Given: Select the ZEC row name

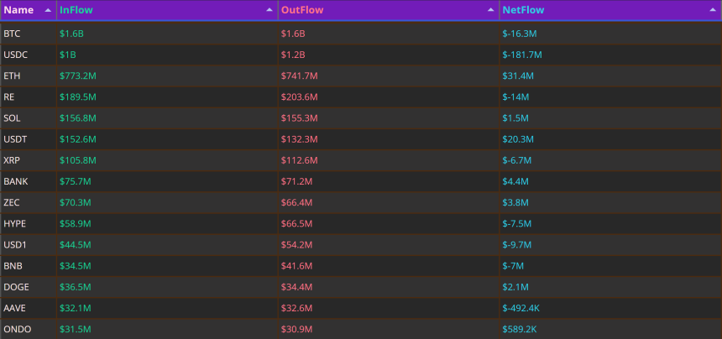Looking at the screenshot, I should tap(12, 203).
